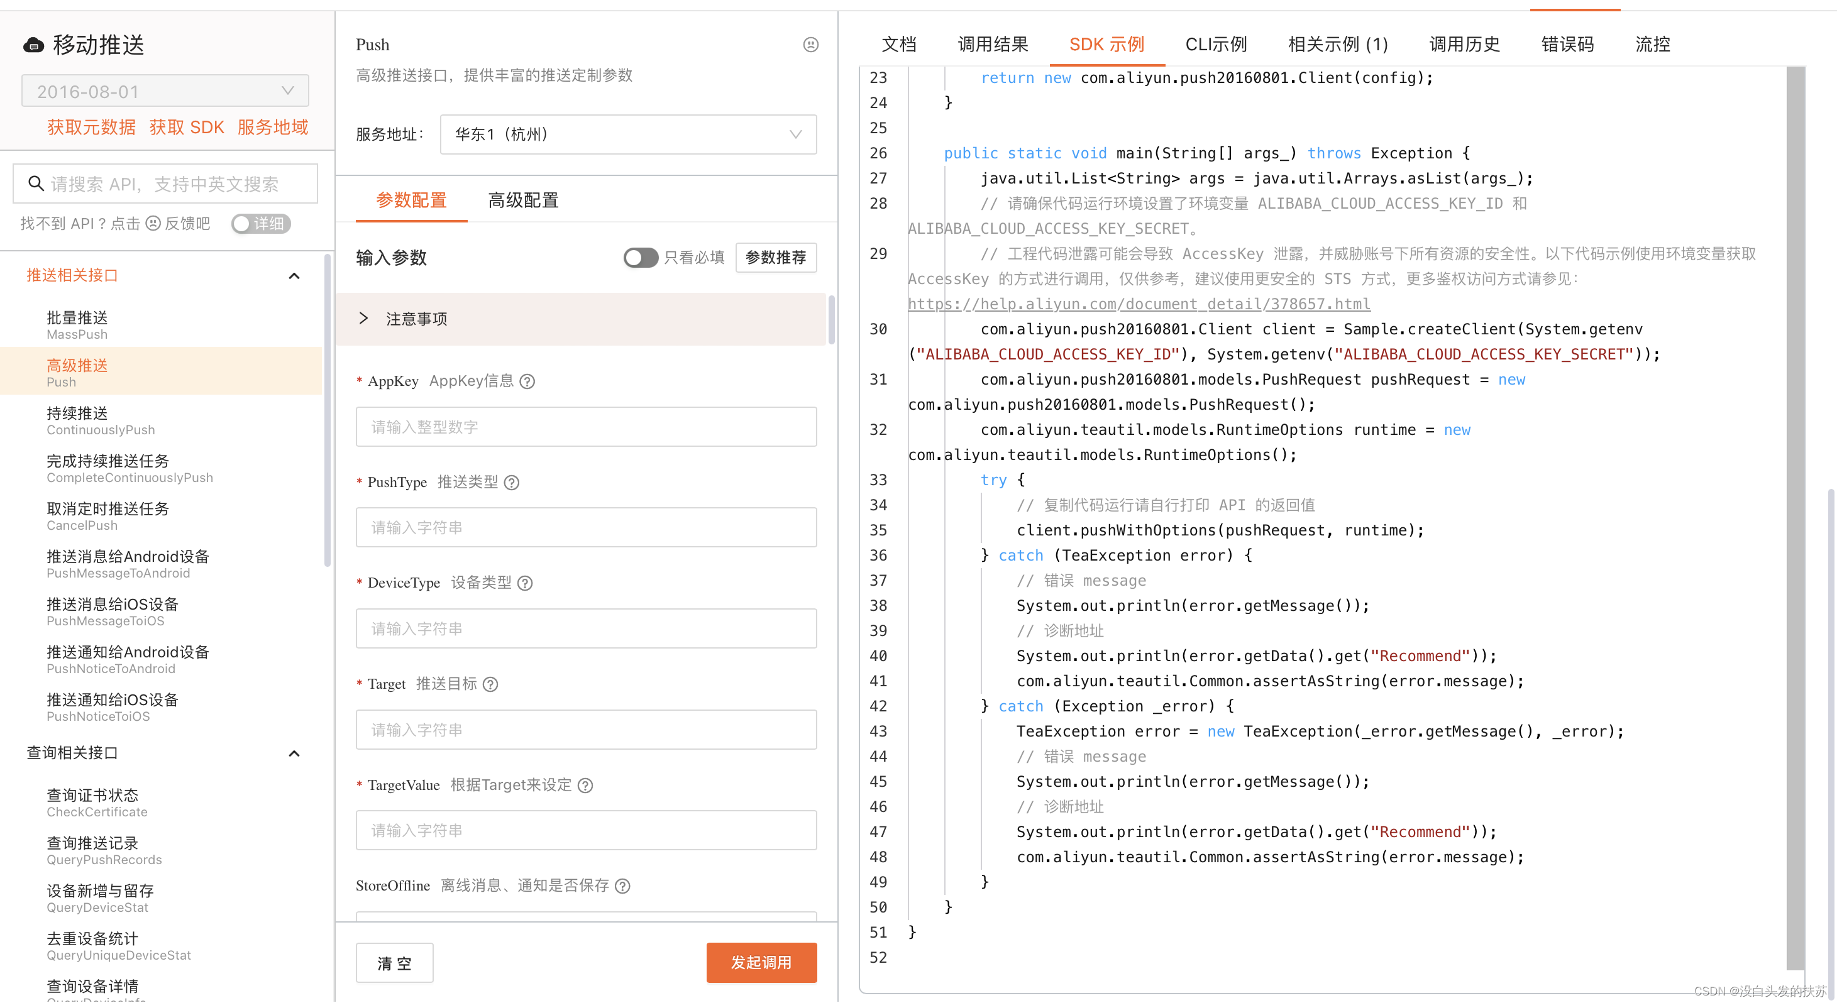This screenshot has width=1837, height=1003.
Task: Open the 获取 SDK link
Action: pos(186,128)
